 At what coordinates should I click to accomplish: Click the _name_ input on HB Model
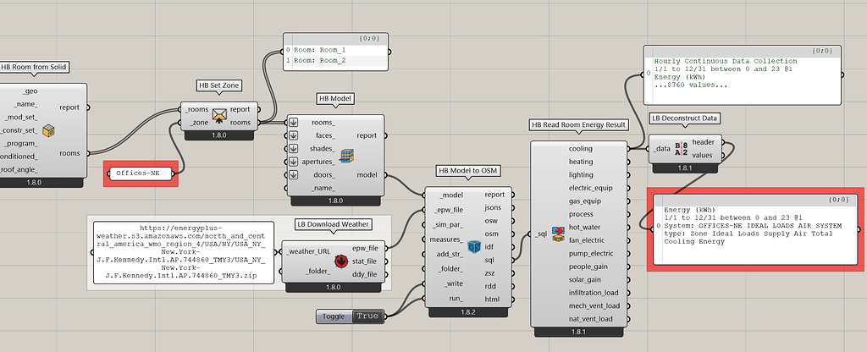[322, 189]
